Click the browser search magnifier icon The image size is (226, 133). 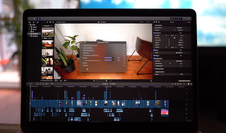pos(53,22)
